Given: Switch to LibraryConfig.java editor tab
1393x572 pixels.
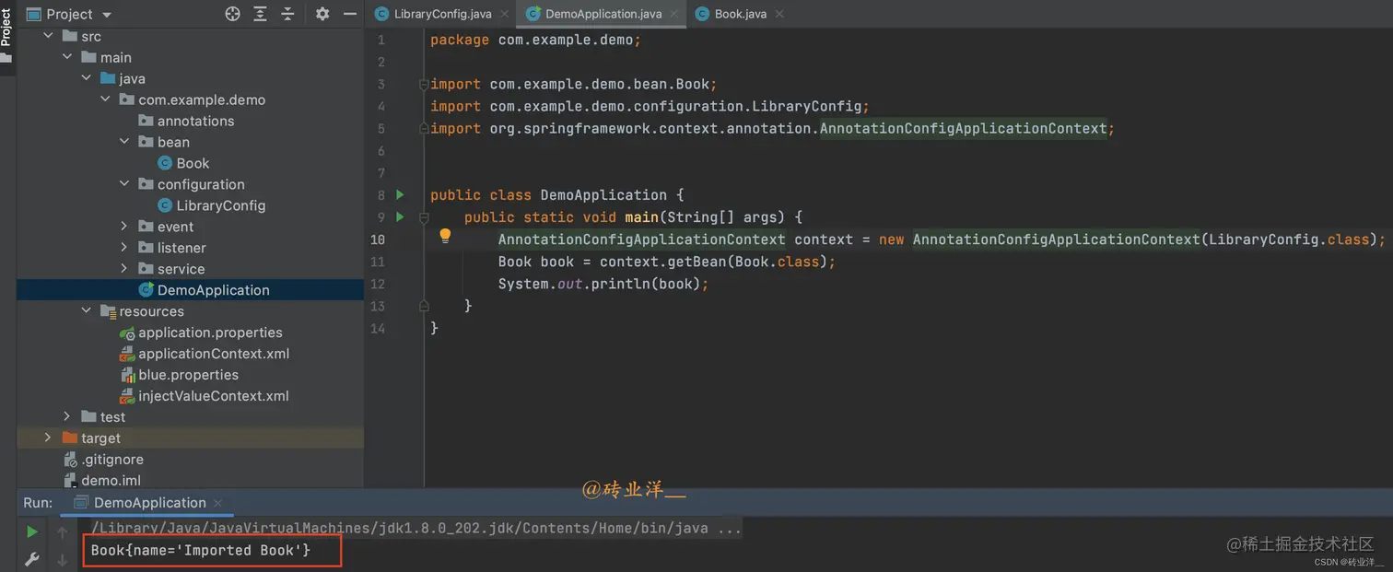Looking at the screenshot, I should [x=442, y=14].
